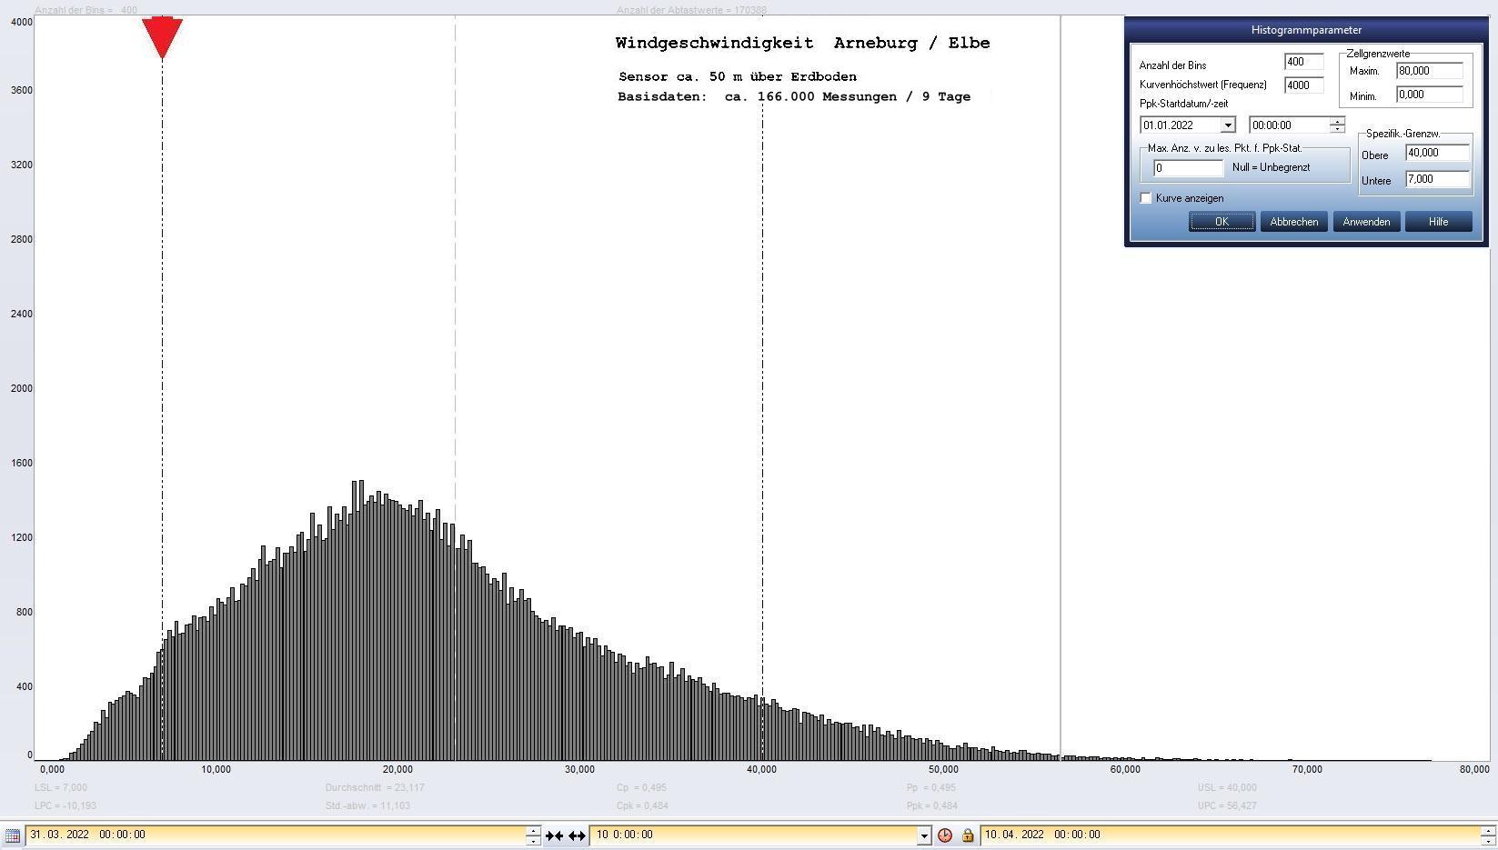Enable the Kurve anzeigen checkbox
The width and height of the screenshot is (1498, 850).
(x=1146, y=198)
